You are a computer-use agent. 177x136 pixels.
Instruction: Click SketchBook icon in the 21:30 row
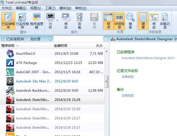point(10,109)
